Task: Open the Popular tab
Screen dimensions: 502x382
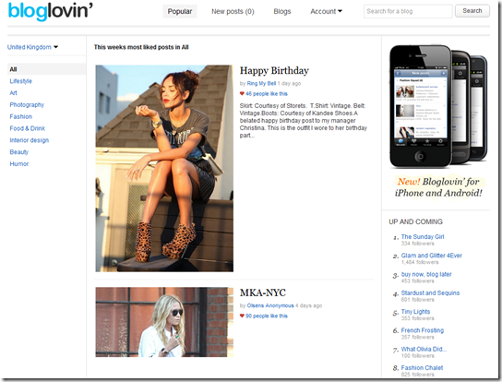Action: [x=180, y=11]
